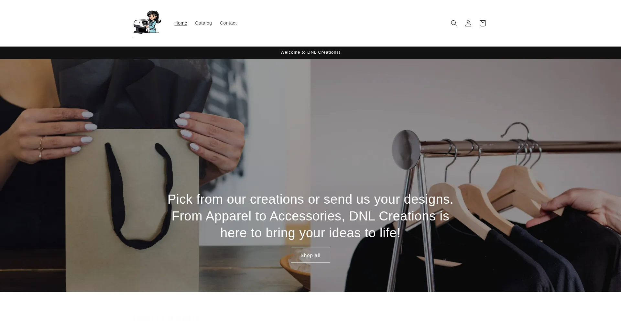Image resolution: width=621 pixels, height=321 pixels.
Task: Click the DNL Creations cartoon logo
Action: (147, 23)
